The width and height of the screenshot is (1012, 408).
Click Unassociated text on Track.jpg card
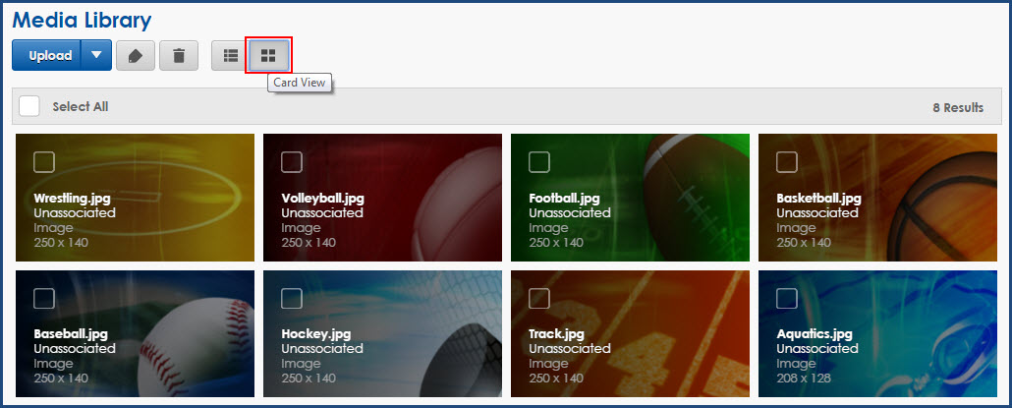[x=570, y=349]
